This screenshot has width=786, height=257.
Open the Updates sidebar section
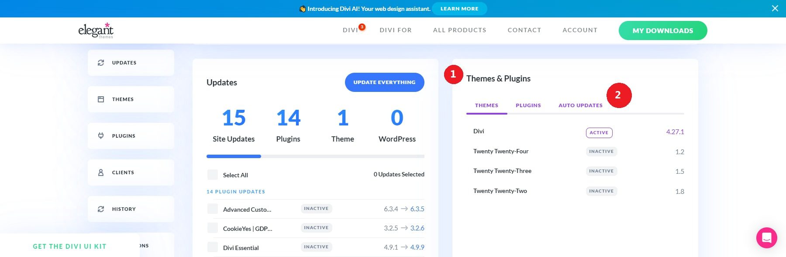(131, 63)
